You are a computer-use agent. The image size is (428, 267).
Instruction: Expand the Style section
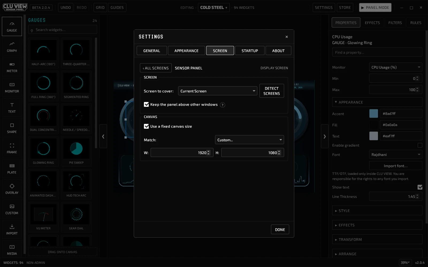[377, 211]
